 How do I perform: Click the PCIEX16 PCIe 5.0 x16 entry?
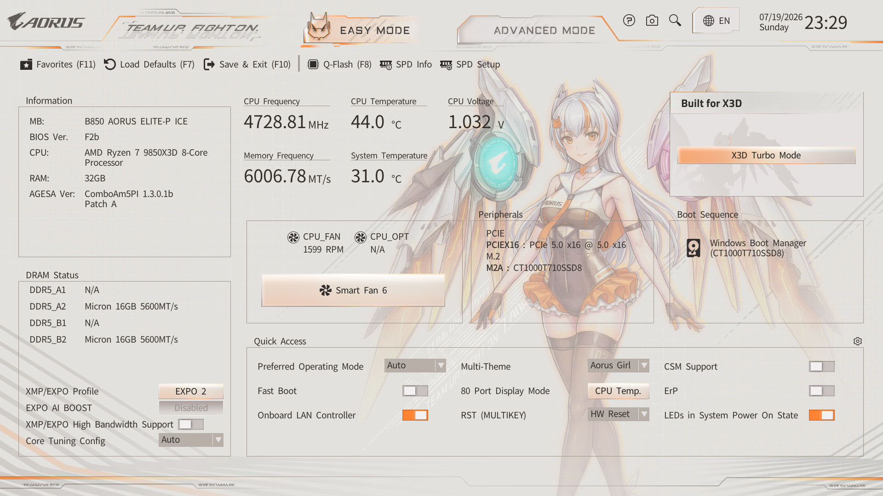click(x=556, y=245)
